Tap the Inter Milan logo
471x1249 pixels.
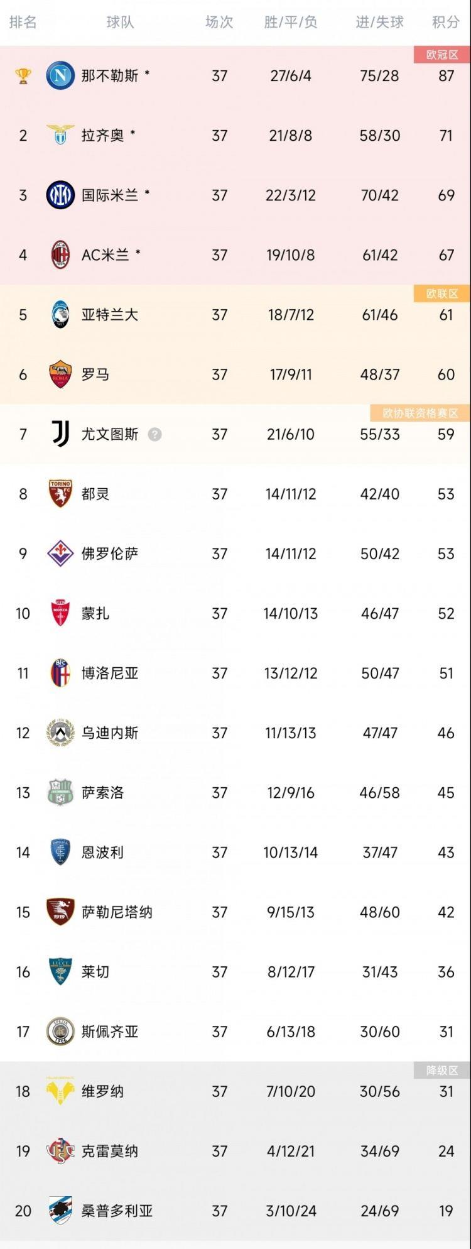point(60,195)
